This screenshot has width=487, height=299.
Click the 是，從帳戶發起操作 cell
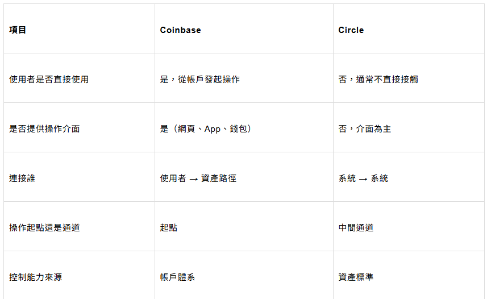click(200, 80)
